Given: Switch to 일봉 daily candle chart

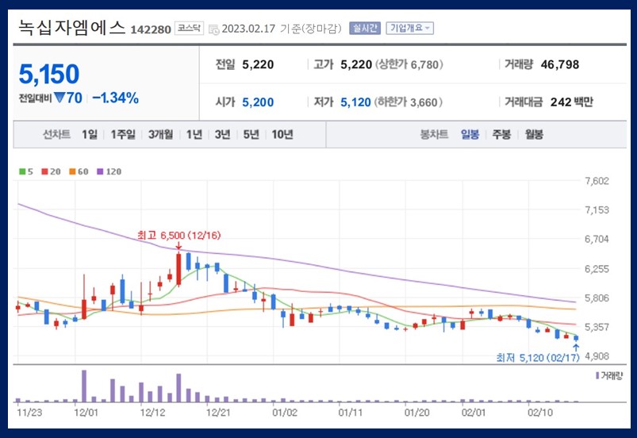Looking at the screenshot, I should point(470,134).
